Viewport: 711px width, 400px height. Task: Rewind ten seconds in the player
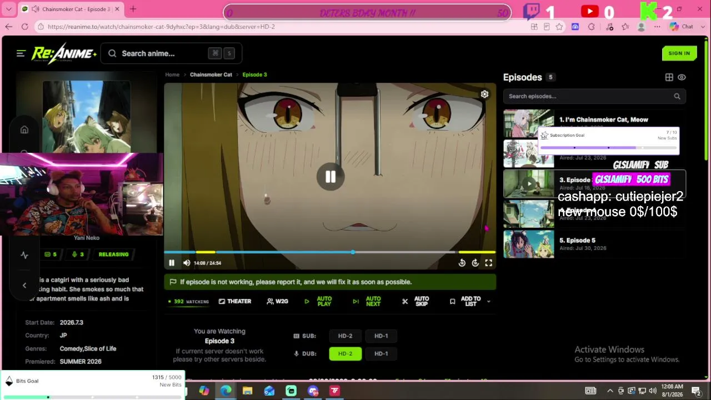tap(462, 263)
